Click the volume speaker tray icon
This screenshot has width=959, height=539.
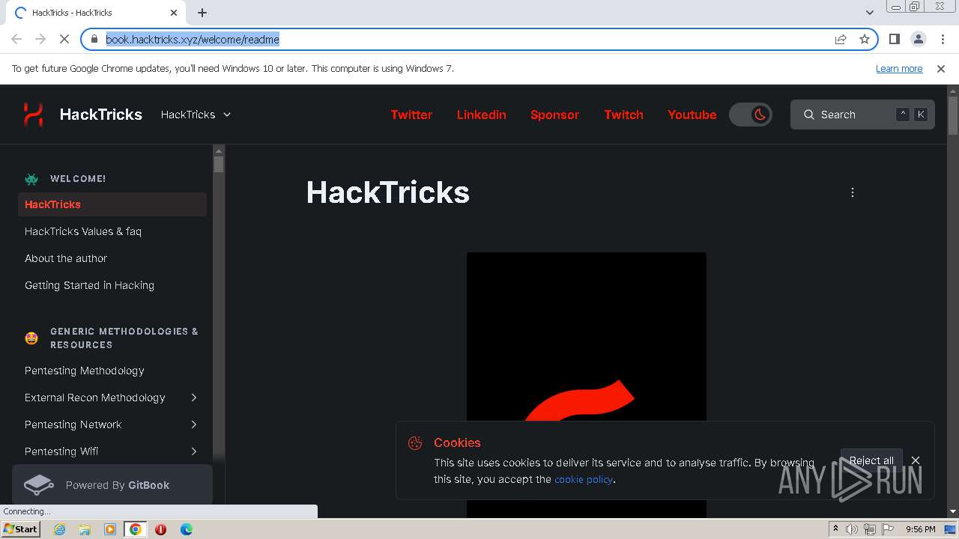(x=852, y=529)
